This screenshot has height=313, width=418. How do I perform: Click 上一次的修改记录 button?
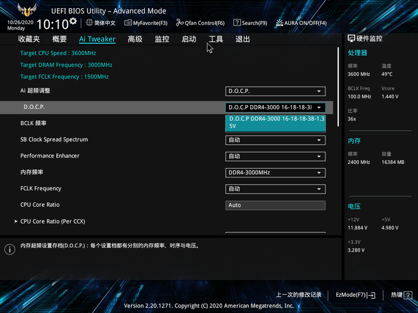pyautogui.click(x=298, y=295)
